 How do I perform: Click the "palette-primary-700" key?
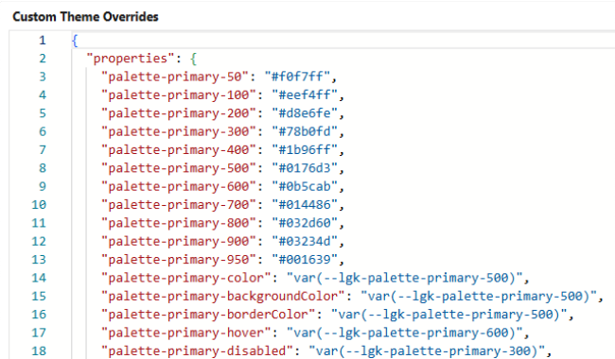tap(179, 205)
